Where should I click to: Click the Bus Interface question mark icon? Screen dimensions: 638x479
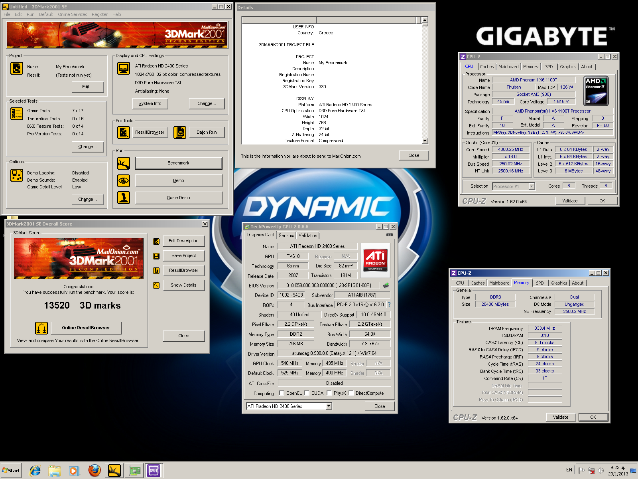[x=389, y=305]
